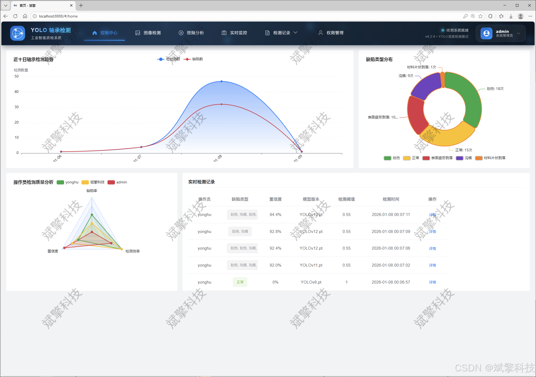
Task: Click the admin user avatar icon
Action: click(x=486, y=33)
